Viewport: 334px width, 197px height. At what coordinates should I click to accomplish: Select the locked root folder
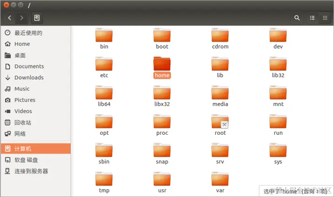coord(220,125)
